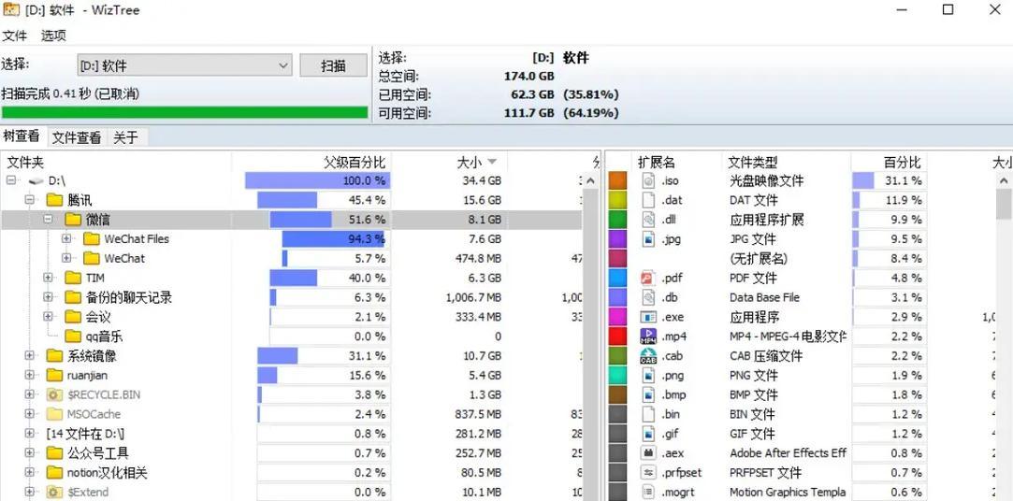The image size is (1013, 501).
Task: Expand the WeChat Files folder node
Action: click(x=66, y=239)
